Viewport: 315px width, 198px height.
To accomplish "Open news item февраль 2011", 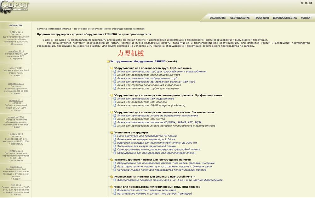I will click(x=16, y=84).
